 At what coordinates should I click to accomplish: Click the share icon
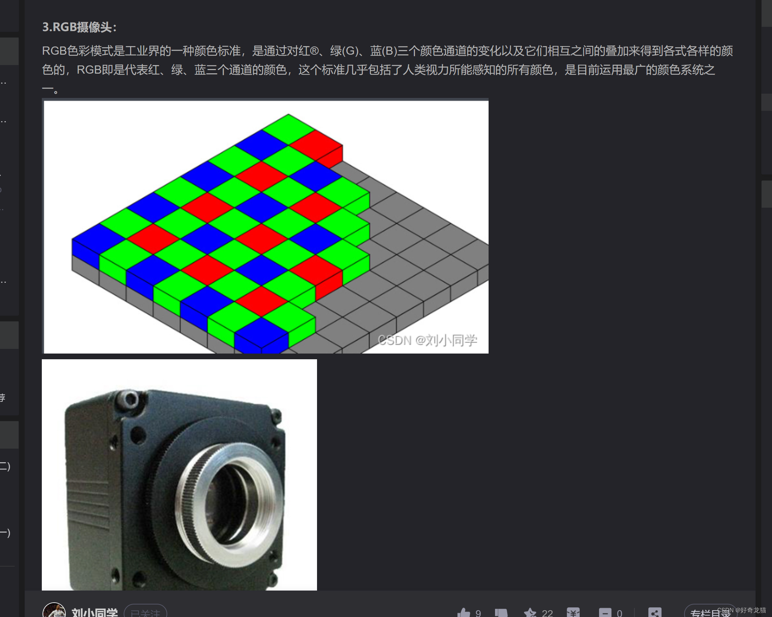tap(654, 613)
